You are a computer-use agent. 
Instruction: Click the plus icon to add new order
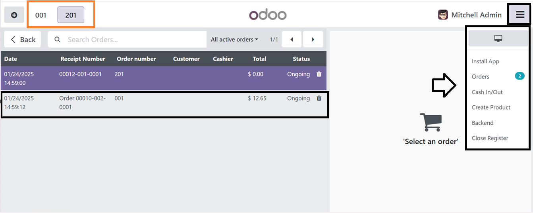(14, 15)
